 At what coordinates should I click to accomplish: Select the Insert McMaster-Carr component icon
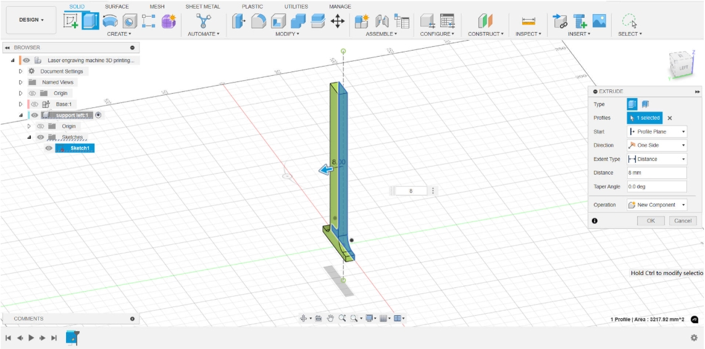tap(580, 21)
